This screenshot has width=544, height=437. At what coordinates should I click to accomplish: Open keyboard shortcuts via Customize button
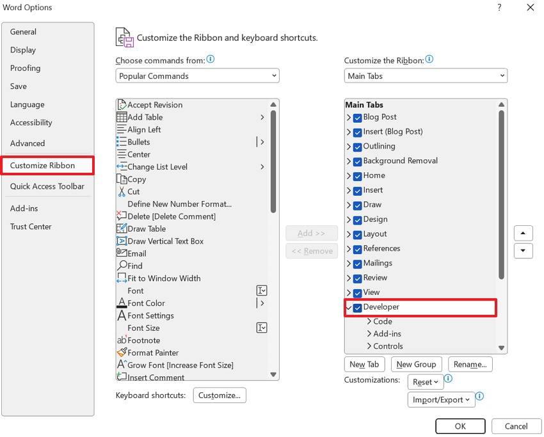click(x=220, y=395)
